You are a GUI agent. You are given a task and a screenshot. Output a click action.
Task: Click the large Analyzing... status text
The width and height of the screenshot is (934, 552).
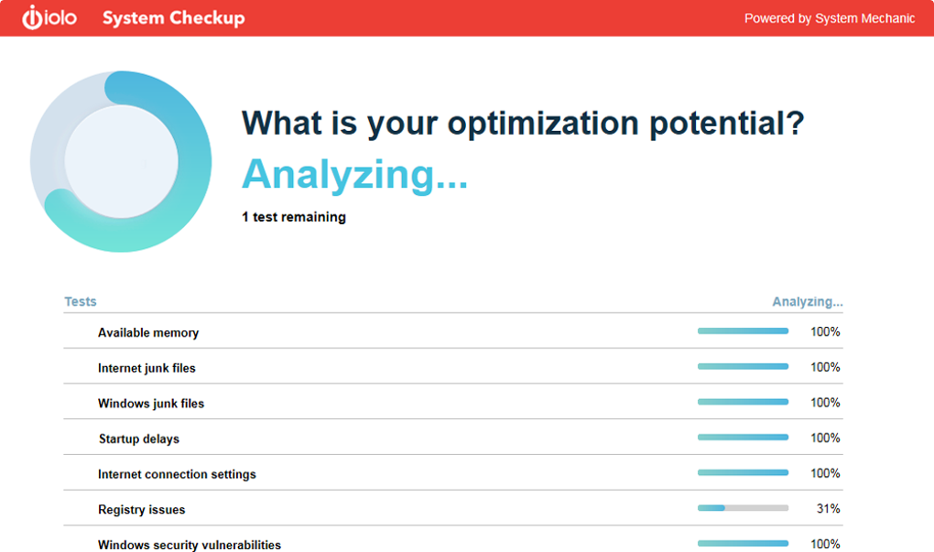tap(354, 174)
